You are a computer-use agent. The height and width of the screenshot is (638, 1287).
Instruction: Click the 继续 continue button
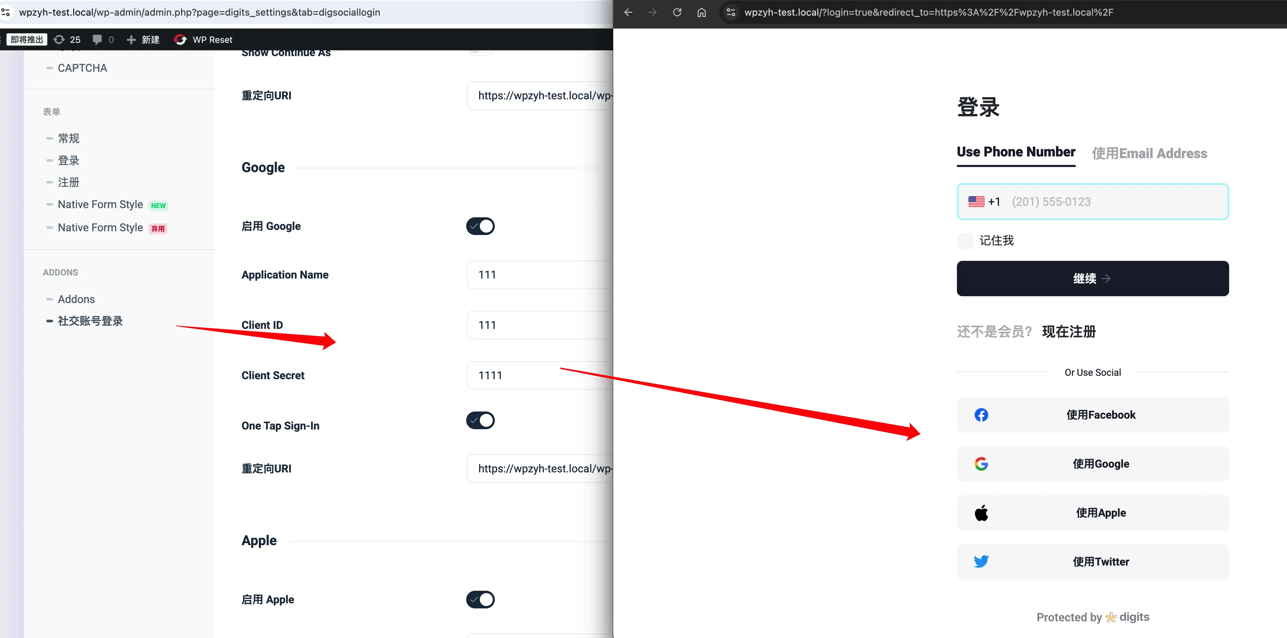(x=1093, y=279)
